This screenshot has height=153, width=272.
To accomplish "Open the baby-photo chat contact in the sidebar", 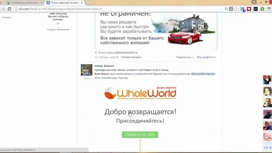I will tap(267, 137).
